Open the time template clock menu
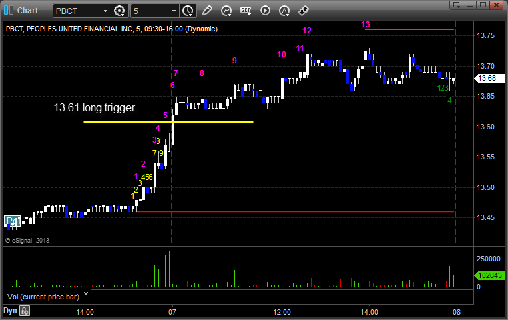 click(188, 11)
